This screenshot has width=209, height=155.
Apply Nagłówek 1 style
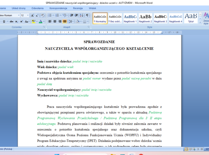(130, 18)
